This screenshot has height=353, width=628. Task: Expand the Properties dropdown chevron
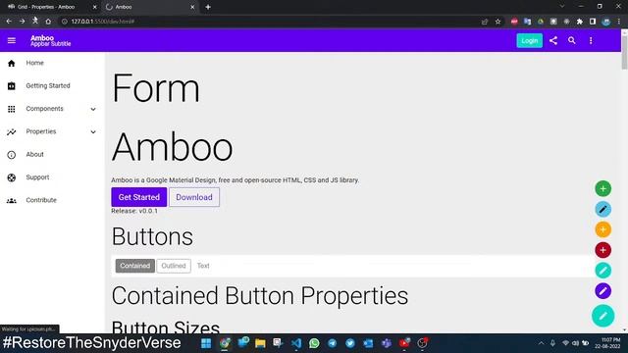point(93,131)
